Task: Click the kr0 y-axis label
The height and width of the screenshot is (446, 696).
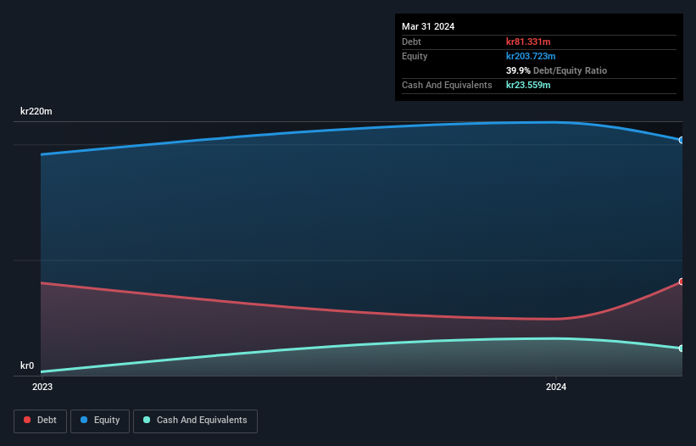Action: [x=27, y=365]
